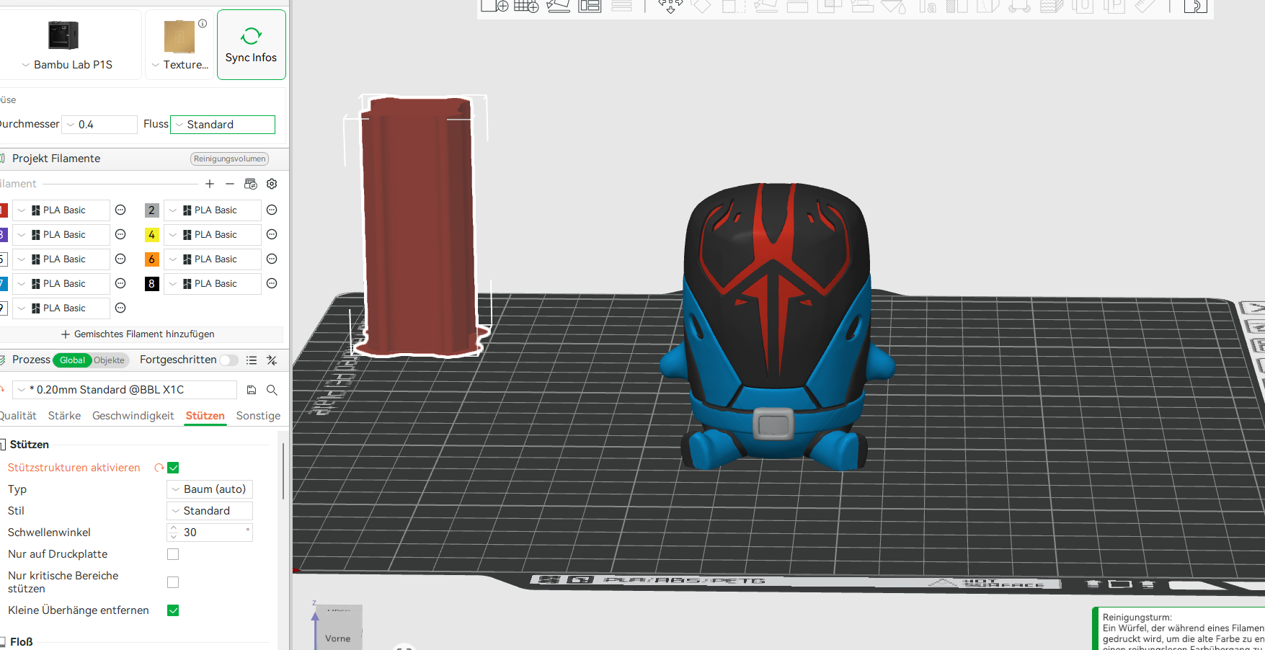Open more options for filament 3

click(x=120, y=234)
